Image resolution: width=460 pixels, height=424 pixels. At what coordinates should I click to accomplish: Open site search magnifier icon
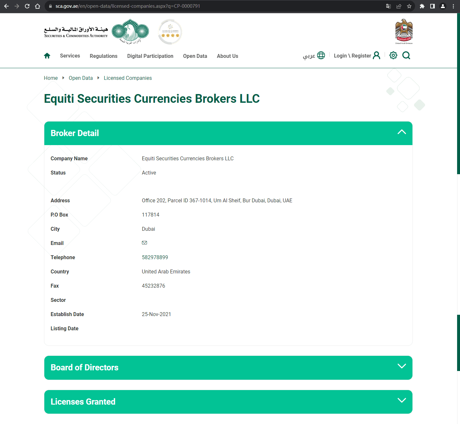[x=406, y=55]
